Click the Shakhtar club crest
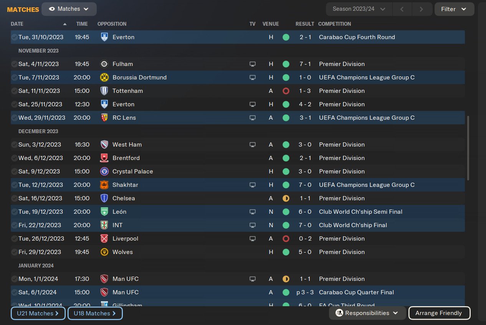Viewport: 486px width, 325px height. (104, 185)
